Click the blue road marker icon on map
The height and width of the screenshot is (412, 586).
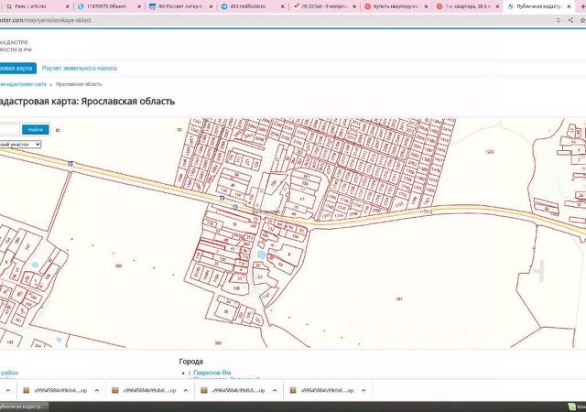click(x=222, y=198)
